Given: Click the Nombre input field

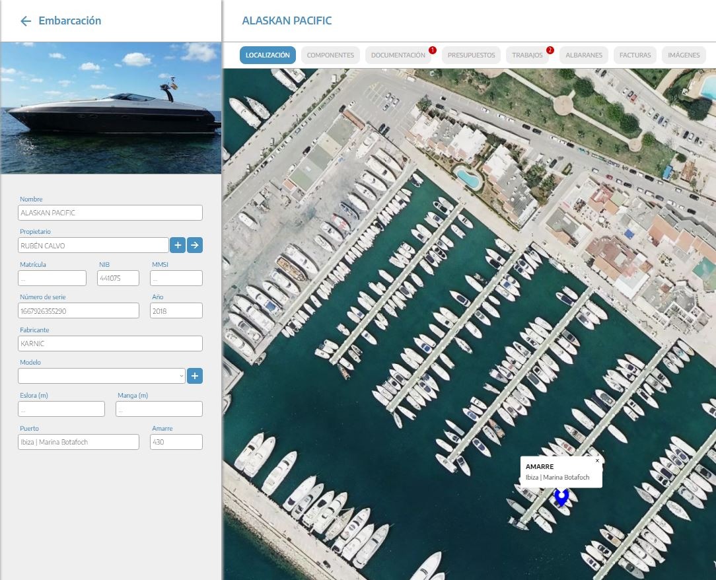Looking at the screenshot, I should point(110,213).
